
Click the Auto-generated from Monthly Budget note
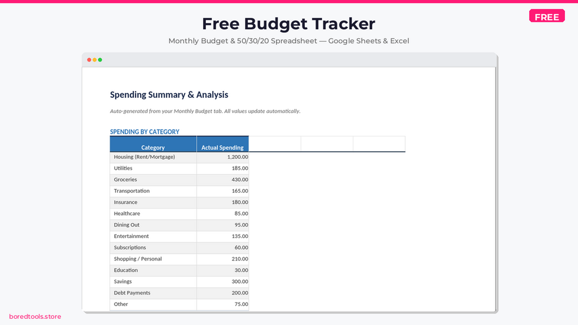coord(205,111)
